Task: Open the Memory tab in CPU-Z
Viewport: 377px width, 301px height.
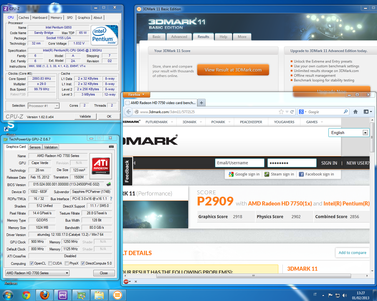Action: (x=56, y=18)
